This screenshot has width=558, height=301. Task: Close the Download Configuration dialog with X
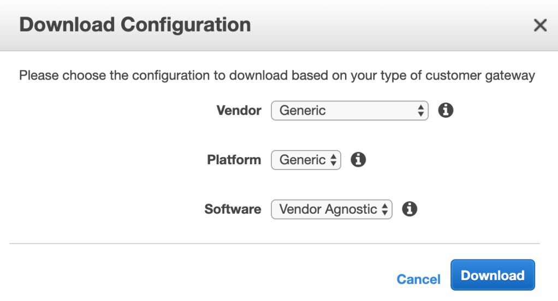click(540, 25)
